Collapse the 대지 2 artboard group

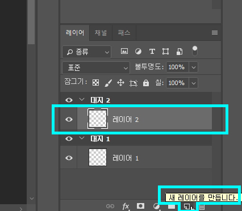[82, 99]
